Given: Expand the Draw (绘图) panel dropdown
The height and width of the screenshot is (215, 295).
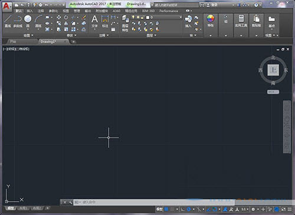Looking at the screenshot, I should click(x=28, y=35).
